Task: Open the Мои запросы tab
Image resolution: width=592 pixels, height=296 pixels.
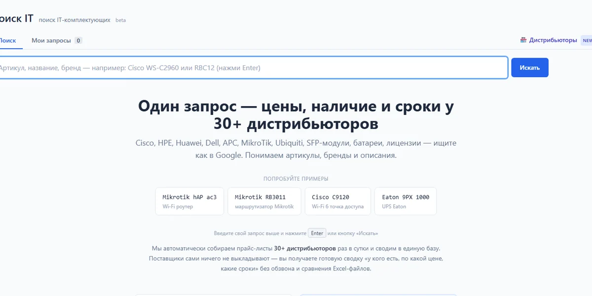Action: pyautogui.click(x=57, y=40)
